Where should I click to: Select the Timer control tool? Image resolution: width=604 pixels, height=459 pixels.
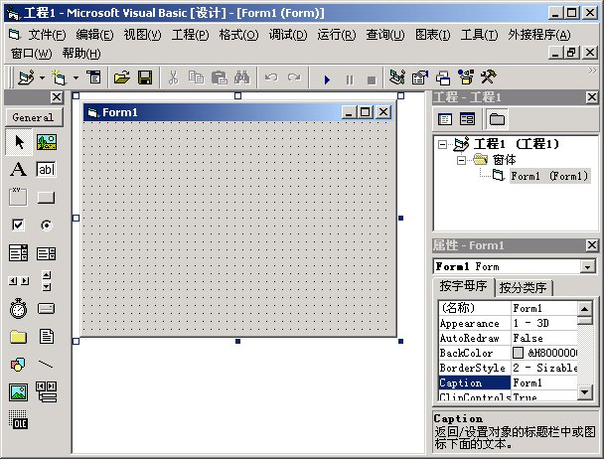pyautogui.click(x=18, y=308)
